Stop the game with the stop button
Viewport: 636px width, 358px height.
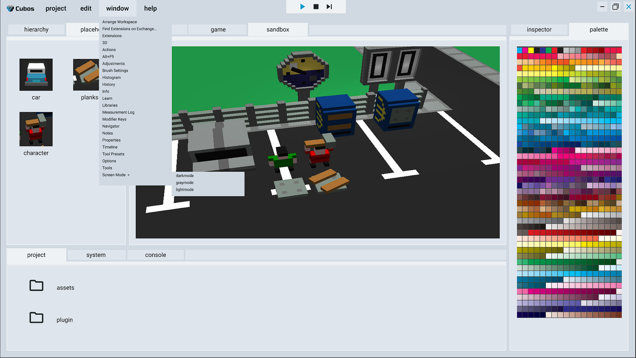[316, 7]
